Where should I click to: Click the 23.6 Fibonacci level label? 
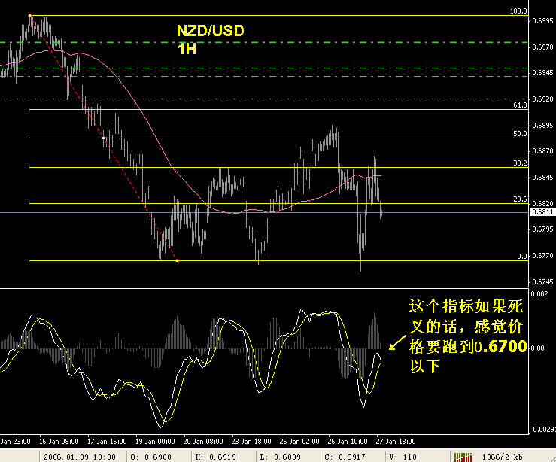click(x=520, y=199)
